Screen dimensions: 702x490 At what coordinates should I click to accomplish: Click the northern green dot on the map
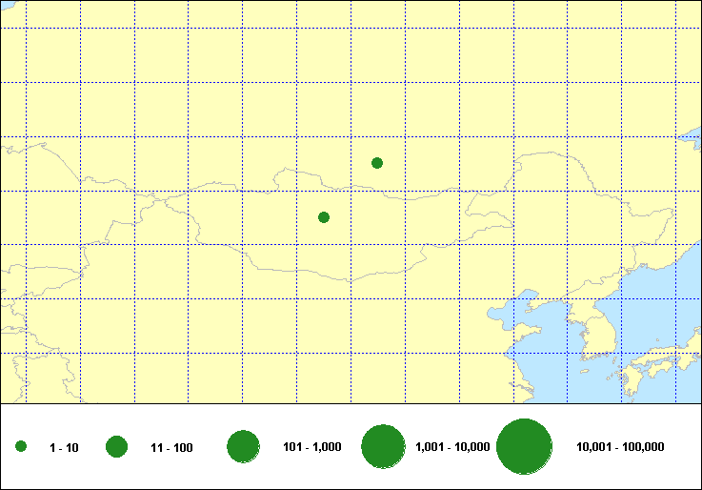click(x=377, y=162)
